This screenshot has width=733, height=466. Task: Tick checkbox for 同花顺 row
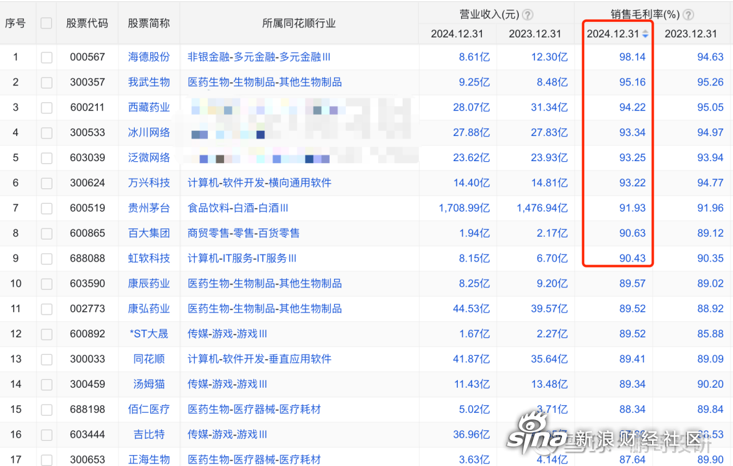point(46,359)
